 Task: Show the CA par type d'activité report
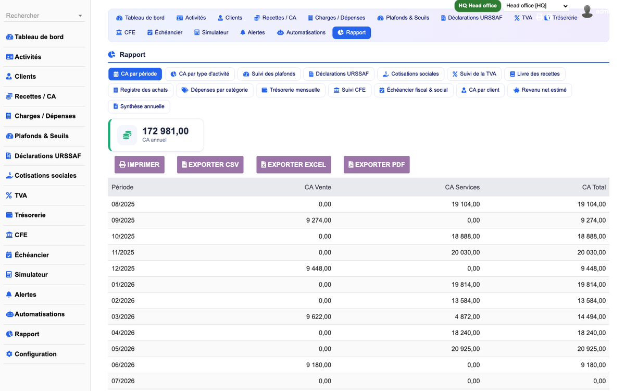[200, 74]
